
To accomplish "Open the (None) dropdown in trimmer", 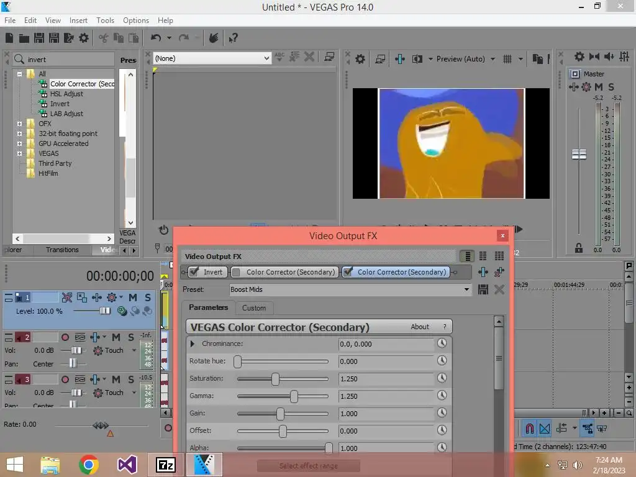I will 266,58.
